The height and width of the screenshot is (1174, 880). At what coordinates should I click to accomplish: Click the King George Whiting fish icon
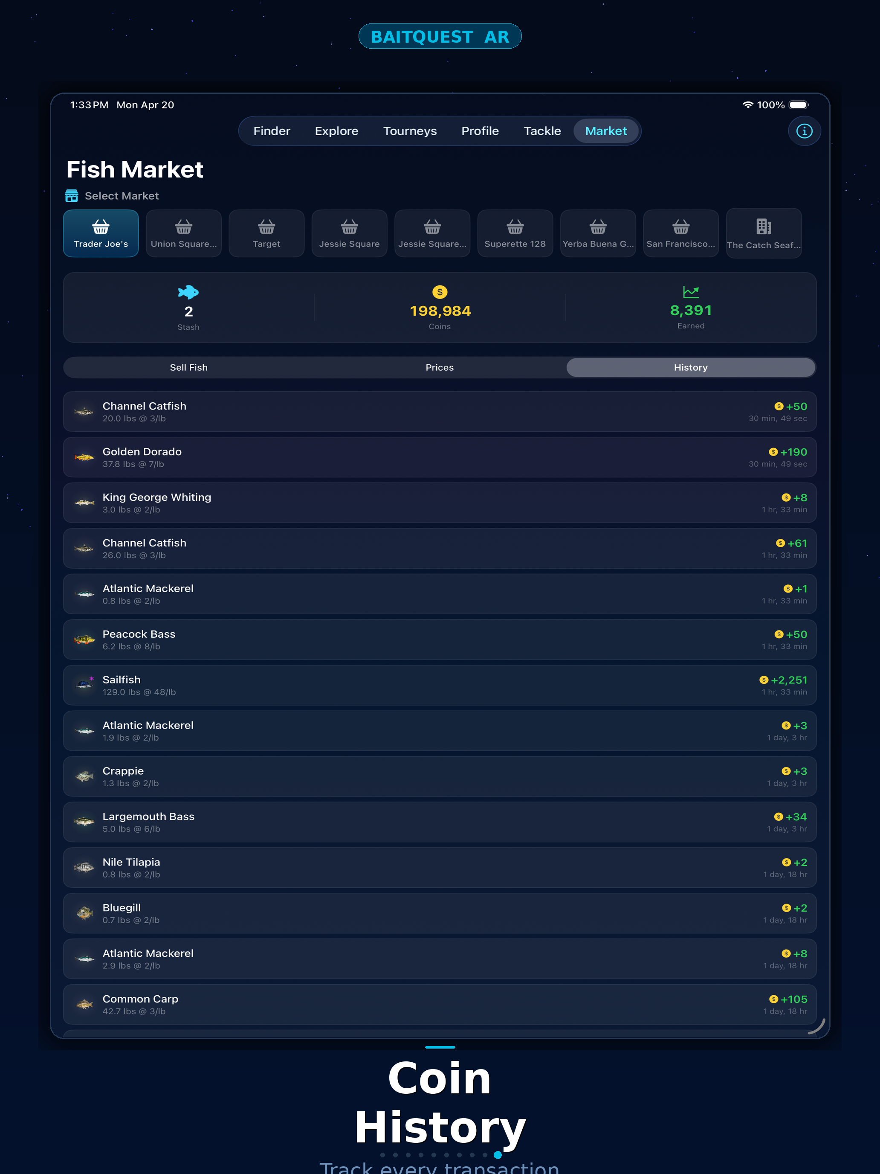tap(84, 503)
